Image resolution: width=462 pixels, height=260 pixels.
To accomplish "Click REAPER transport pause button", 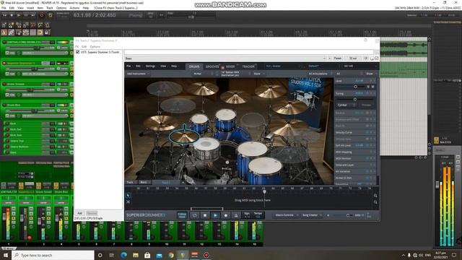I will (26, 15).
